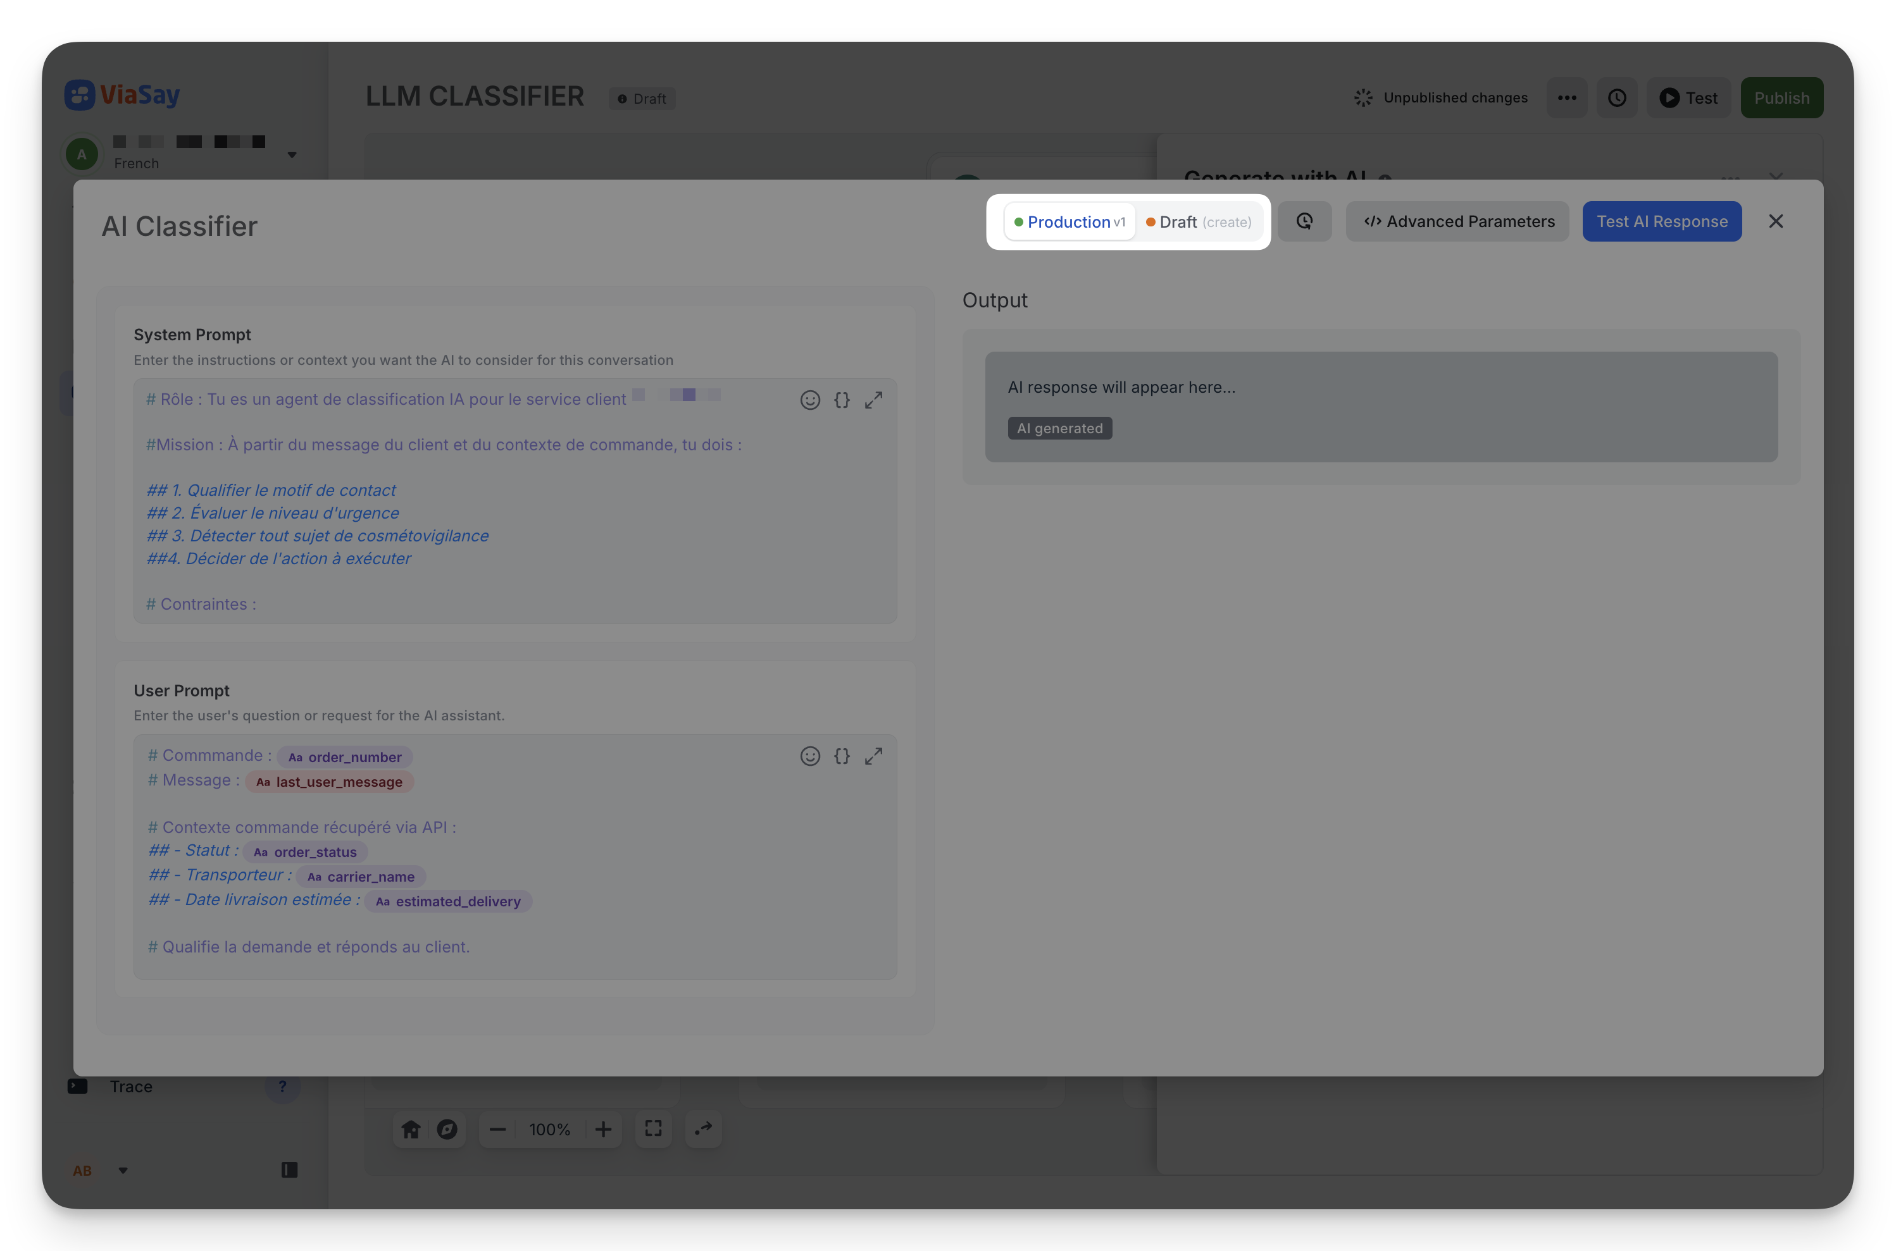
Task: Select the order_status variable chip
Action: [x=305, y=851]
